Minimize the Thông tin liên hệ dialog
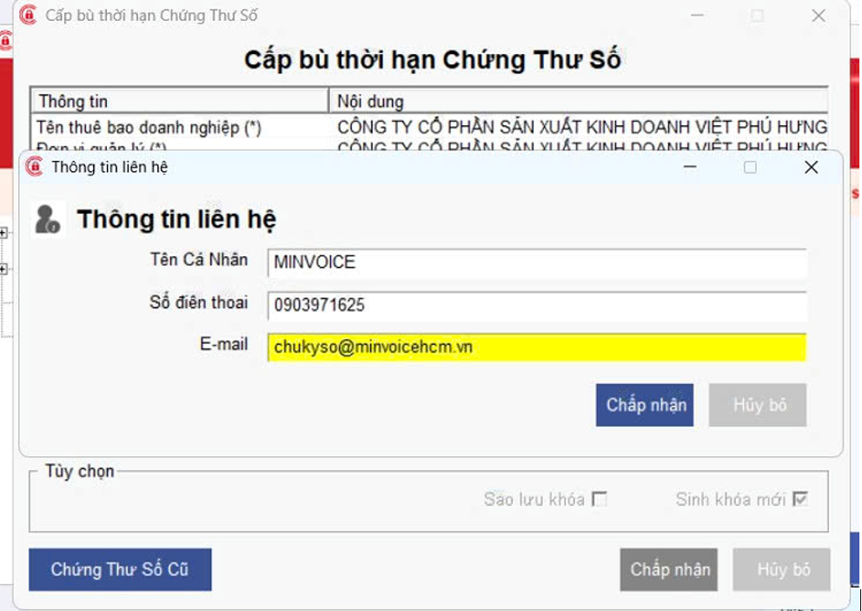 pos(690,167)
